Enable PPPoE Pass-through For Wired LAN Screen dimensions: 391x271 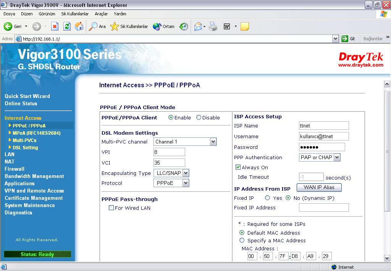click(111, 208)
